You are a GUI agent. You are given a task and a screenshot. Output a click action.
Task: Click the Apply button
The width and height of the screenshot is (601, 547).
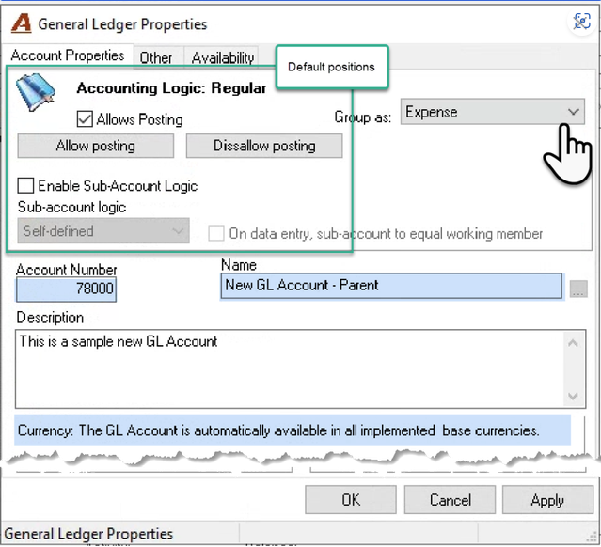(547, 499)
